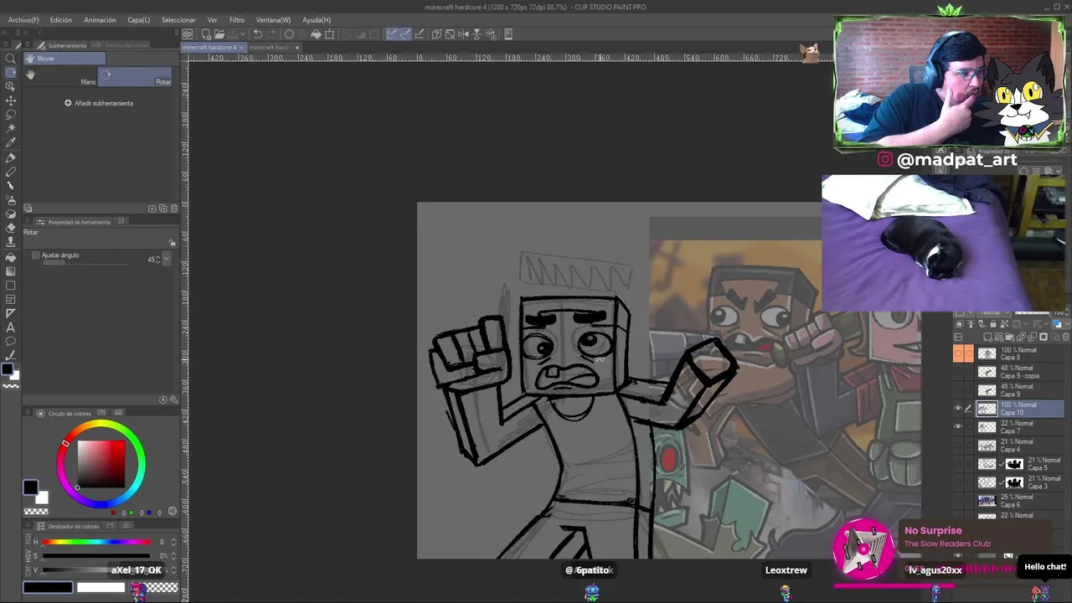Select the Balloon tool

click(x=11, y=341)
